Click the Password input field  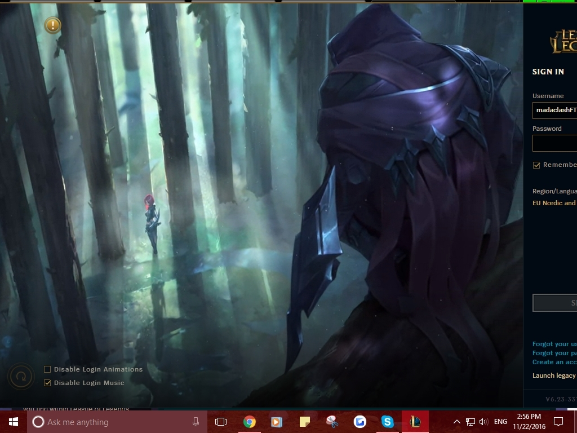pos(554,143)
